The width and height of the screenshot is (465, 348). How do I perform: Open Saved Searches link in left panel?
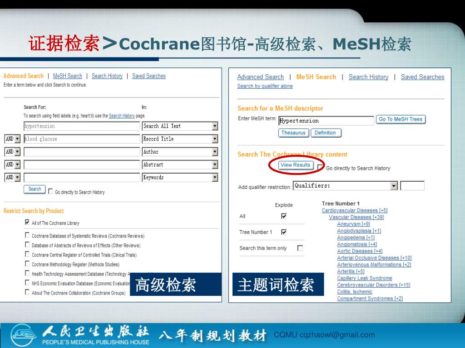[x=149, y=76]
